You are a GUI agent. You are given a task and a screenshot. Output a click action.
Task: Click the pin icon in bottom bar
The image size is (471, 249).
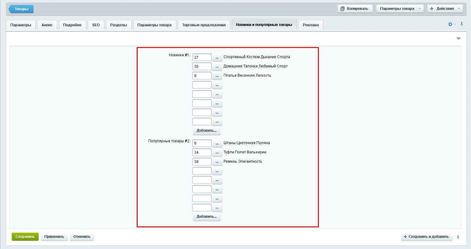[x=458, y=237]
